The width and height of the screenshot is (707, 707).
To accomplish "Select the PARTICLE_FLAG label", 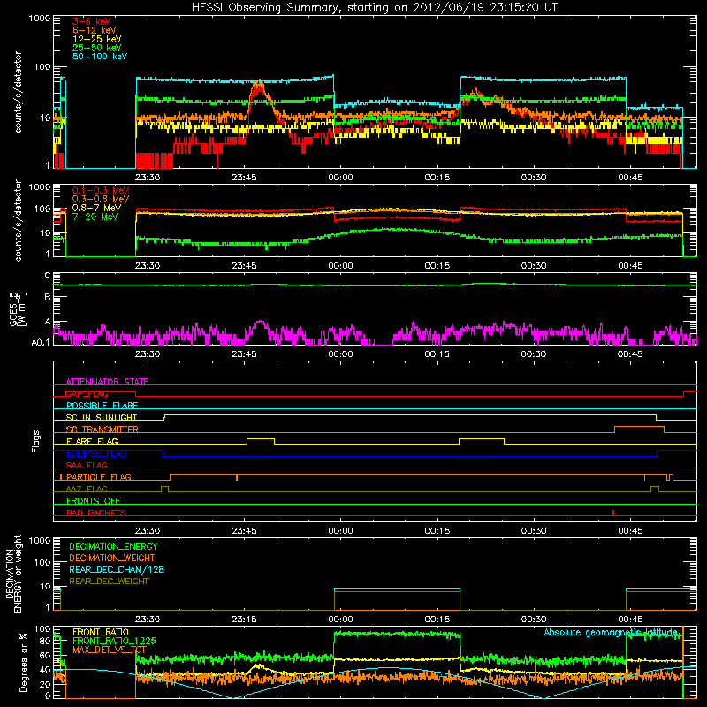I will [x=99, y=476].
